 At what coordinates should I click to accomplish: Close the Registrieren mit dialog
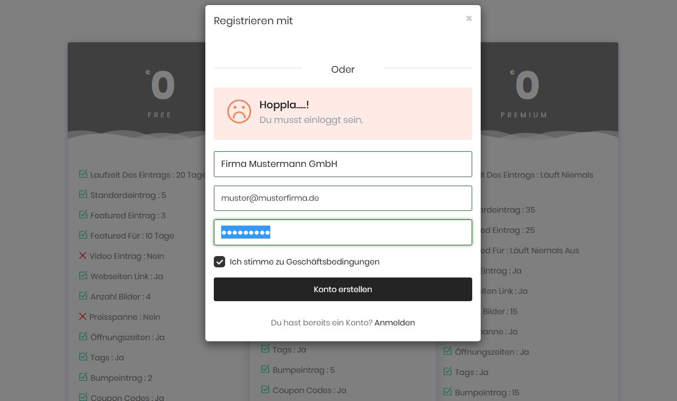pos(469,19)
